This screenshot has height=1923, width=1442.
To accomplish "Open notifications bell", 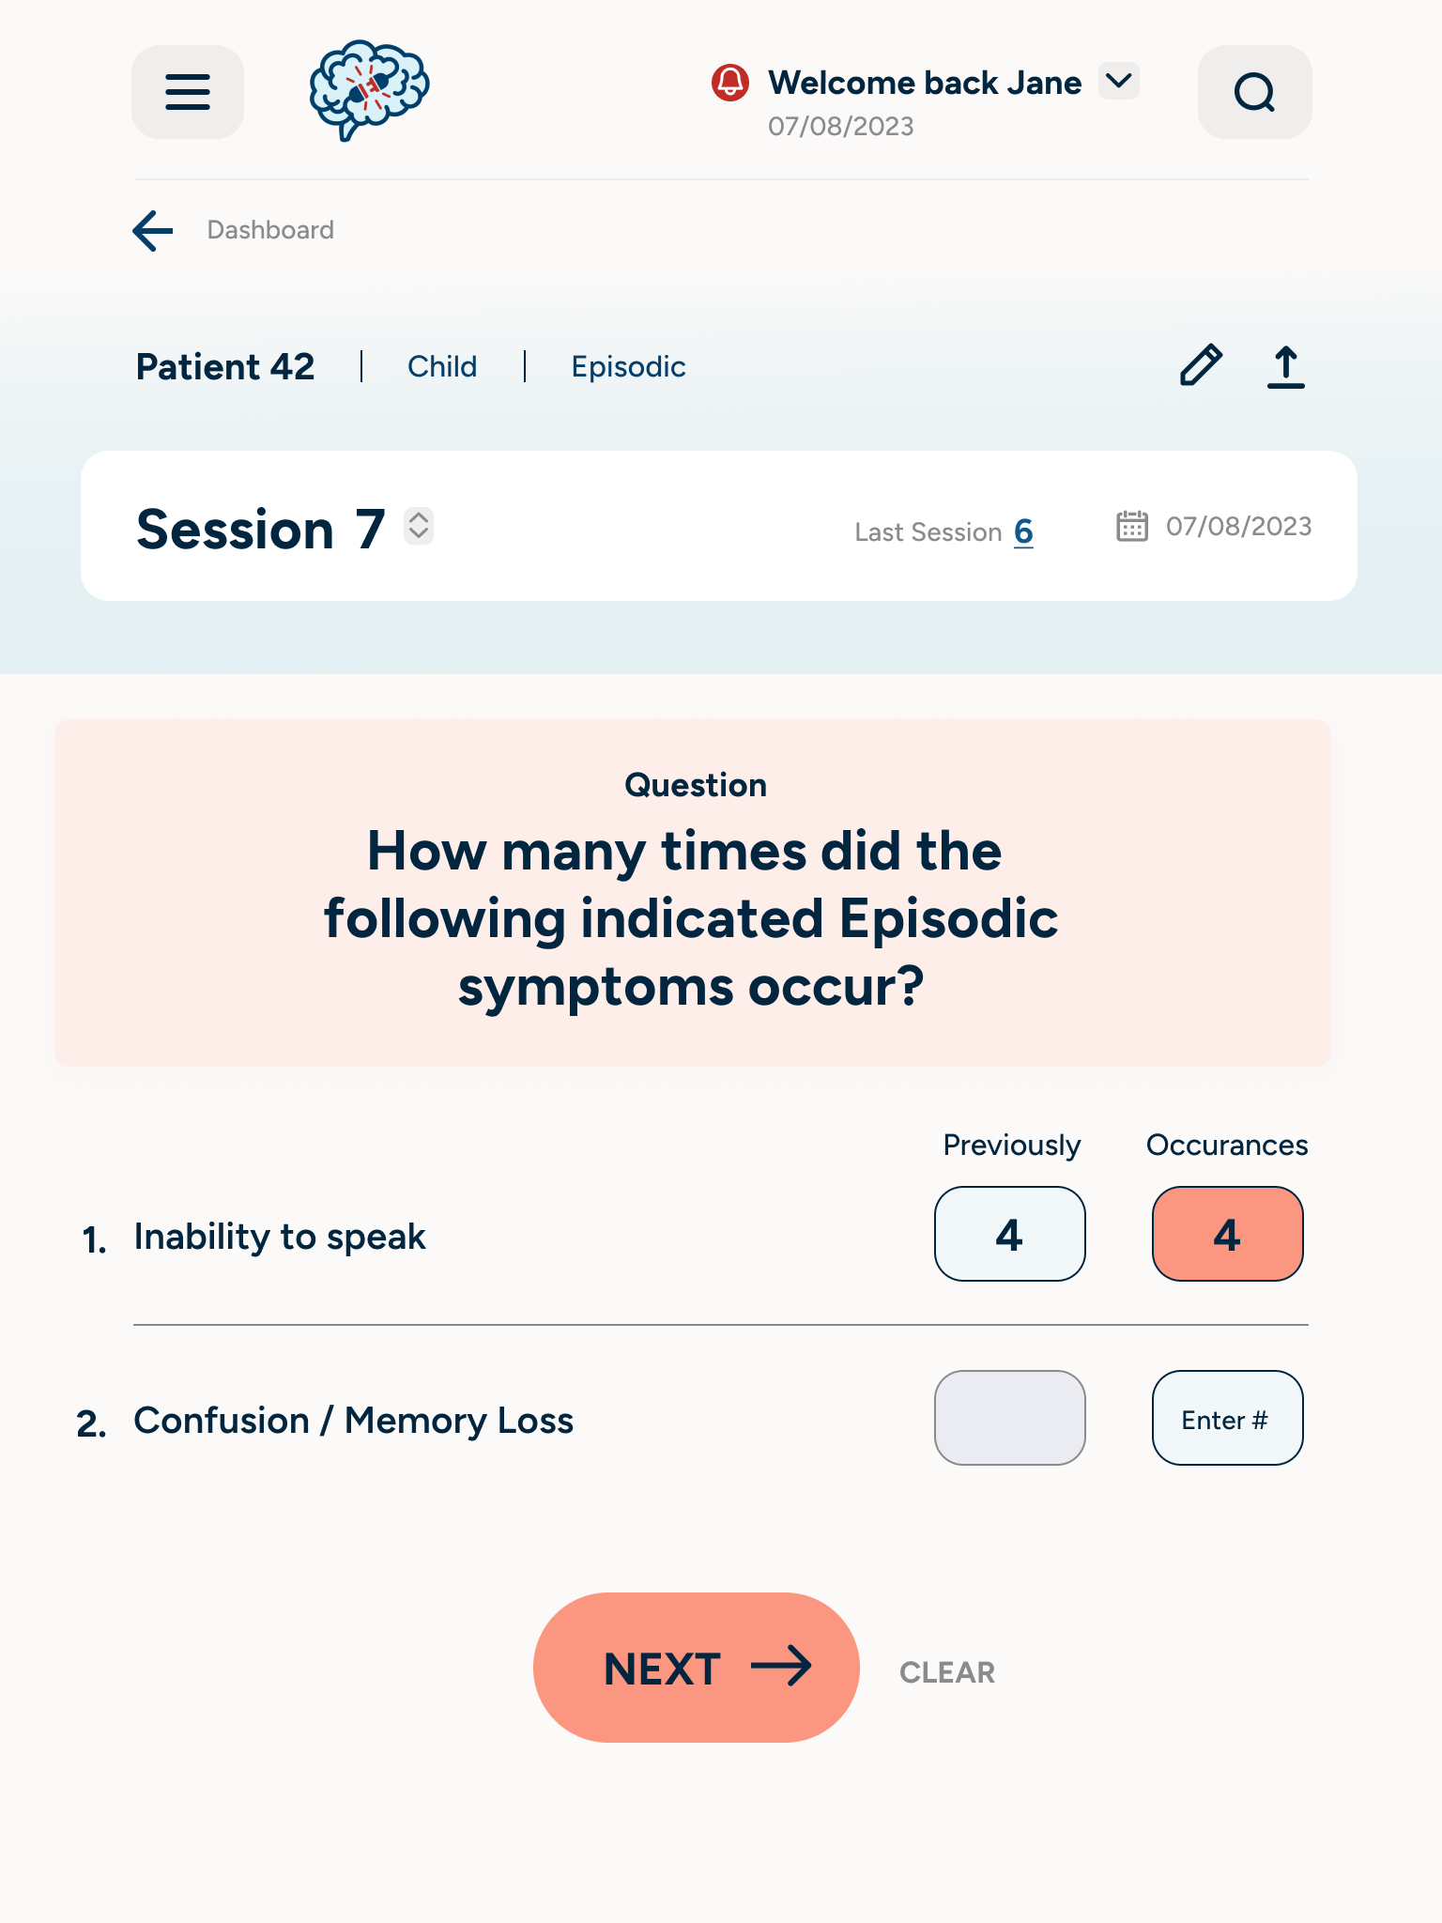I will [730, 83].
